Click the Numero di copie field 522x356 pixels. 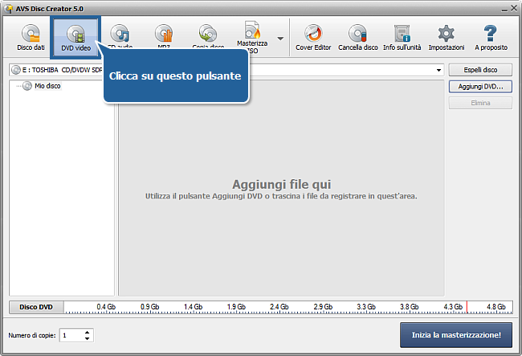click(x=72, y=335)
